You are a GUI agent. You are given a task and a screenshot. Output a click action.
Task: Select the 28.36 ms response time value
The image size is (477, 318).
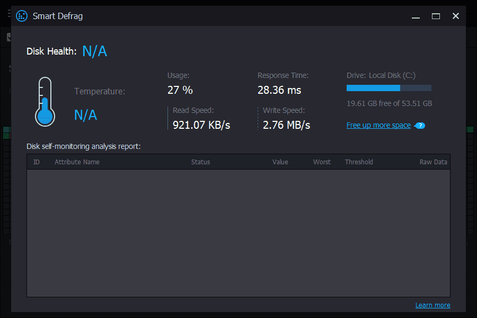click(x=279, y=90)
